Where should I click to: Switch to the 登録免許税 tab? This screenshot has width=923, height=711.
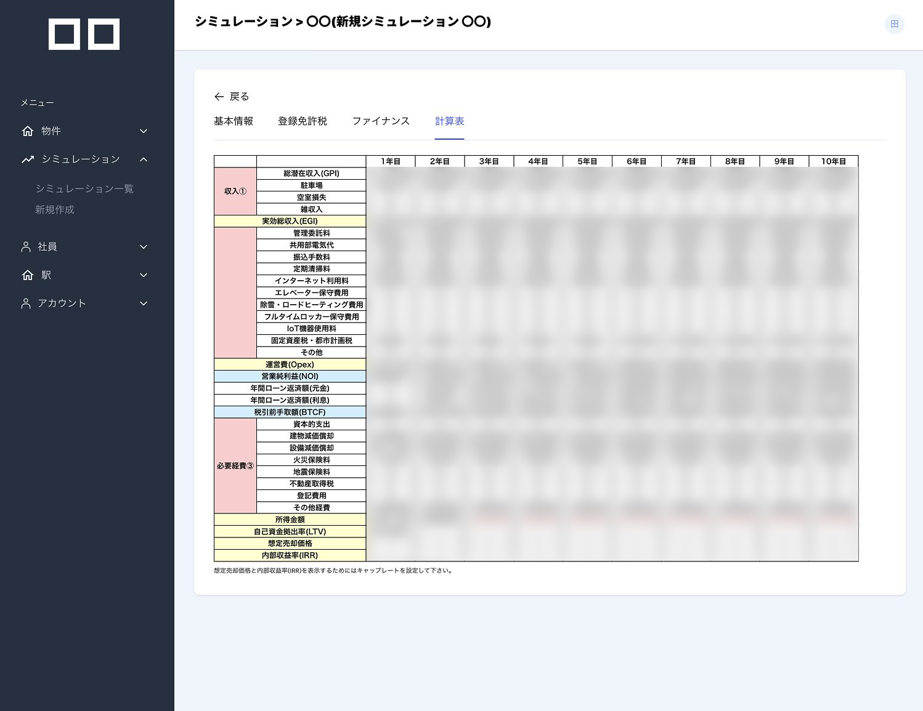click(303, 121)
